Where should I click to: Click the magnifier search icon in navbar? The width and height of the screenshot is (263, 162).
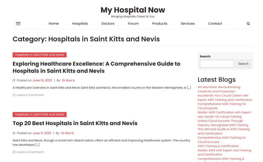pyautogui.click(x=248, y=24)
